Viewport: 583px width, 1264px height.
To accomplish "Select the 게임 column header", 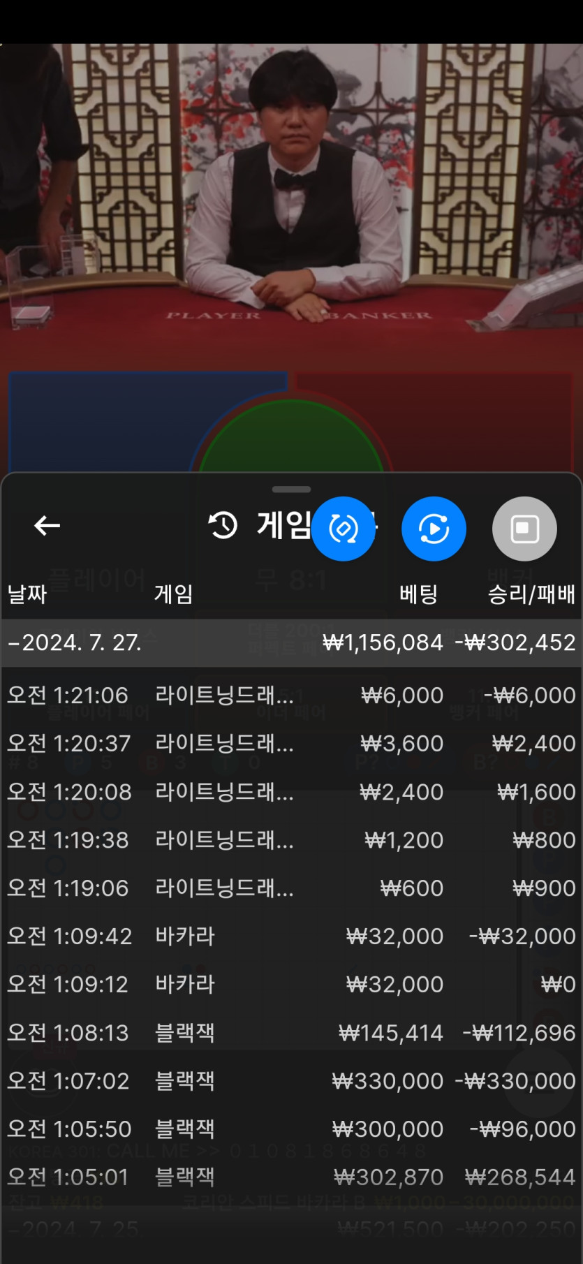I will (x=174, y=594).
